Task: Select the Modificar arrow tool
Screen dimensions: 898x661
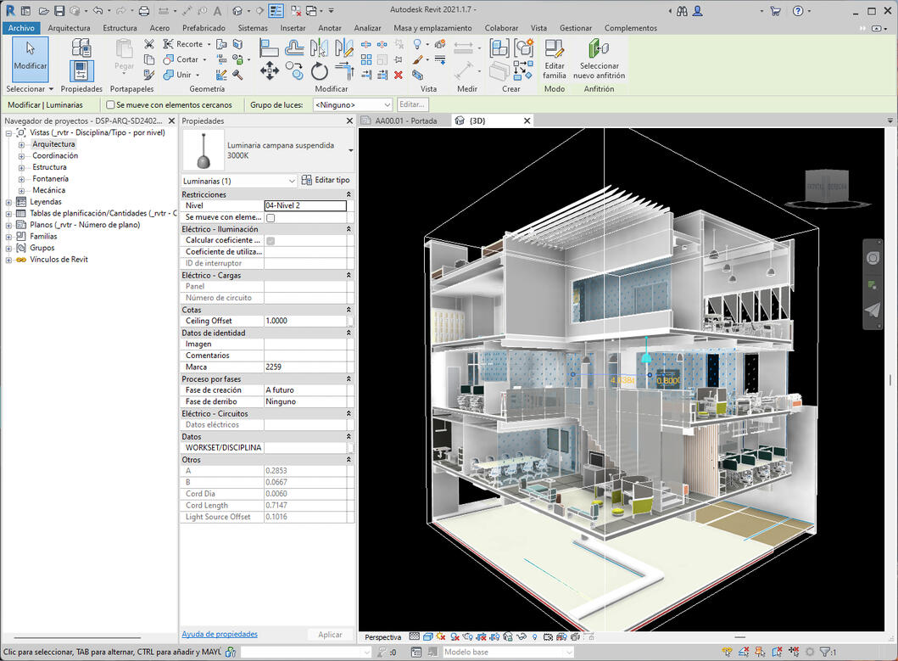Action: [x=30, y=60]
